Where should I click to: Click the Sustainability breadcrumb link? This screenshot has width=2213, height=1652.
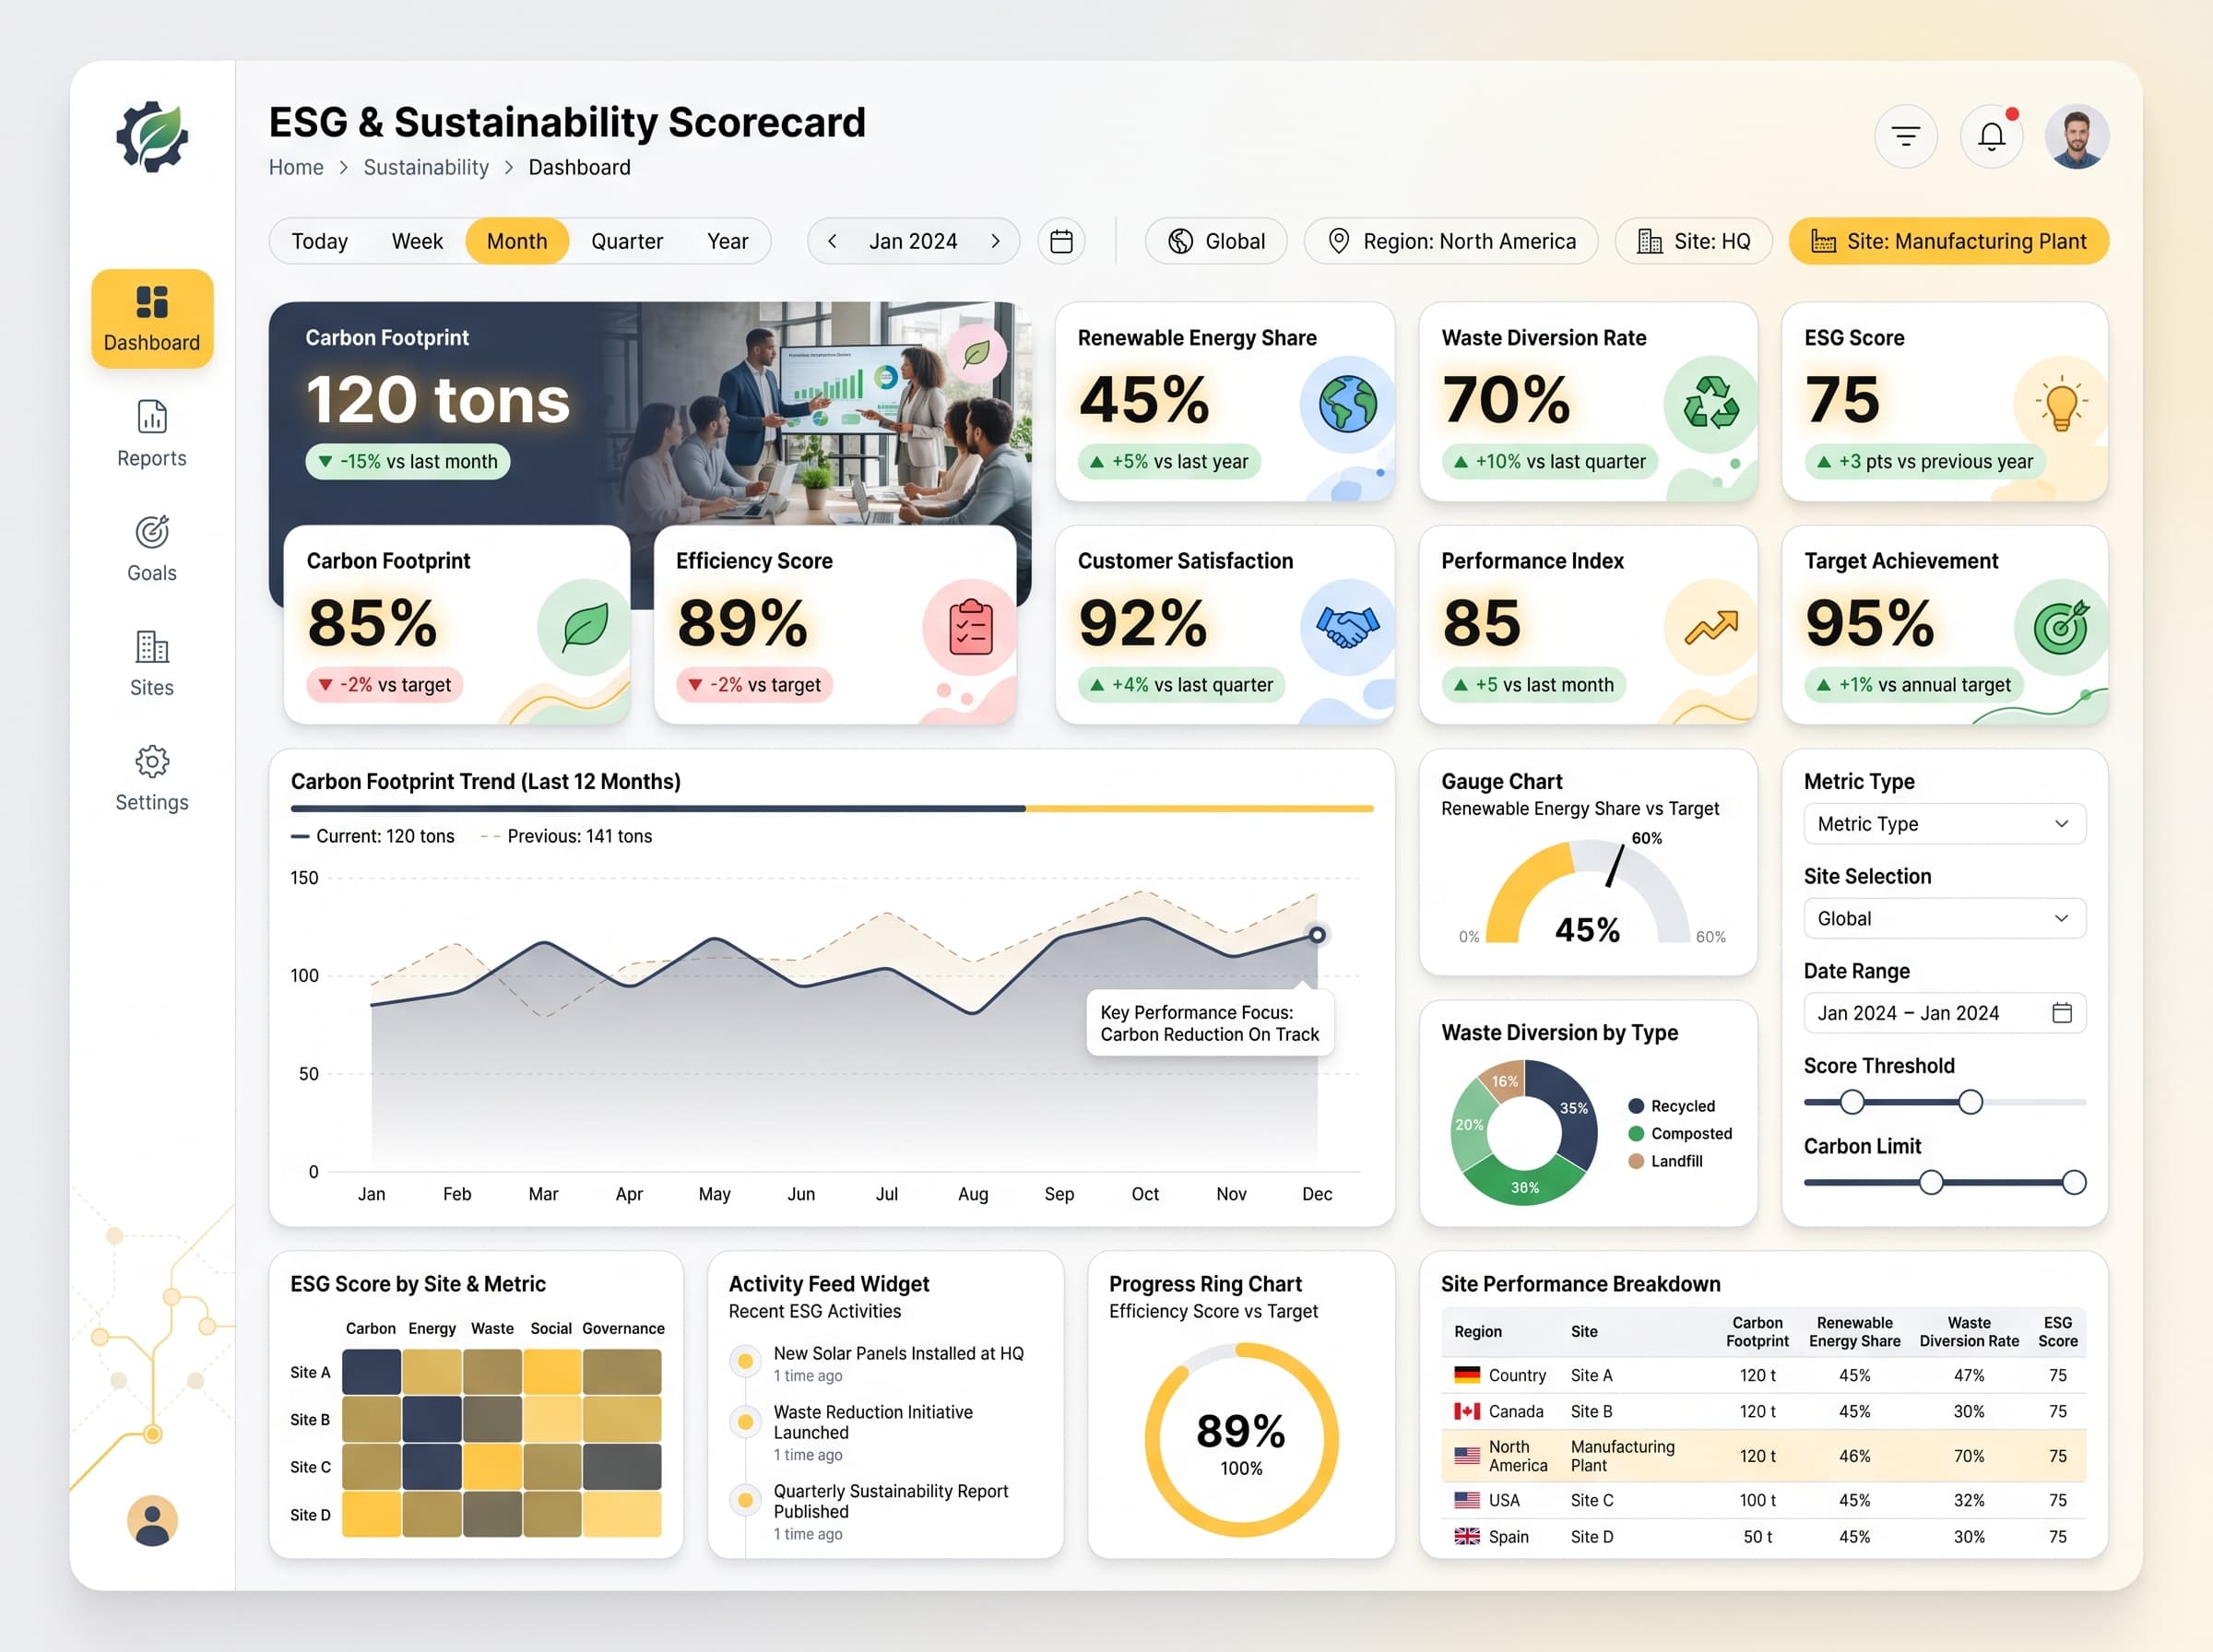coord(426,167)
